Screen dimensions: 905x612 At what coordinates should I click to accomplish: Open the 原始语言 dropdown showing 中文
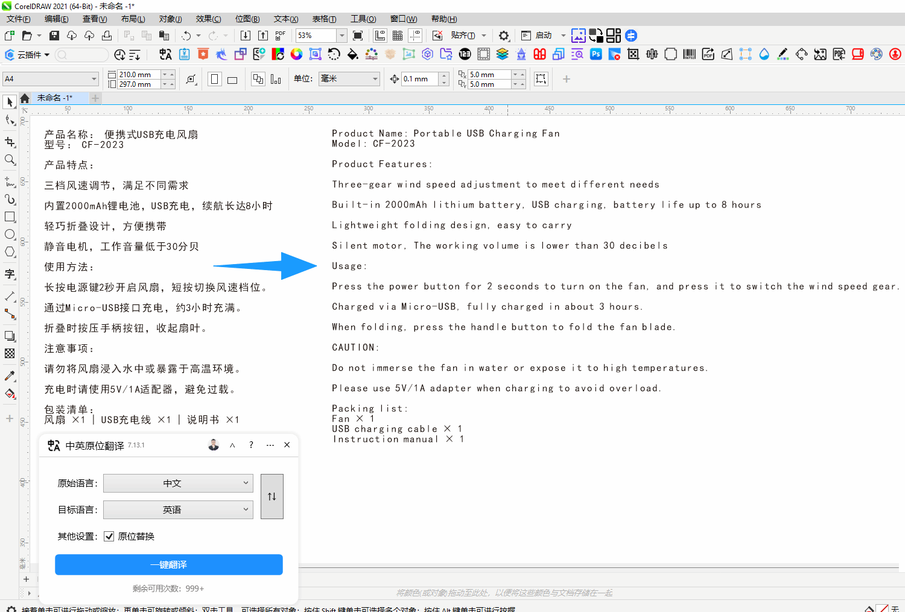[178, 483]
